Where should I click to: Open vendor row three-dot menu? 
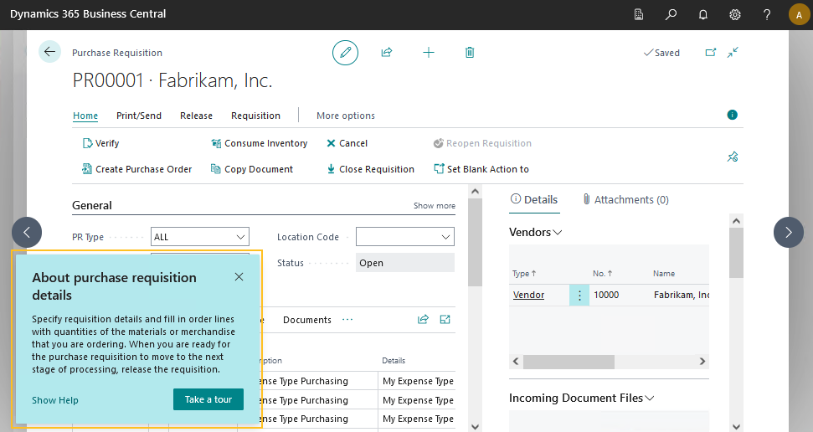[579, 296]
